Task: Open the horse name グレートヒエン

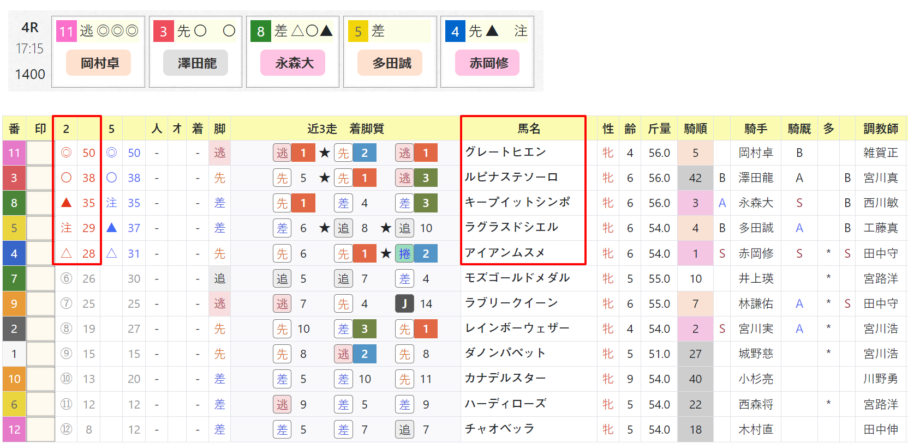Action: 505,152
